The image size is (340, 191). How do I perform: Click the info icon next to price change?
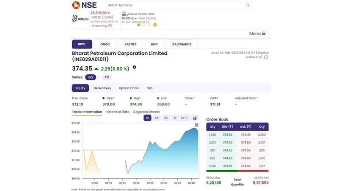[134, 67]
